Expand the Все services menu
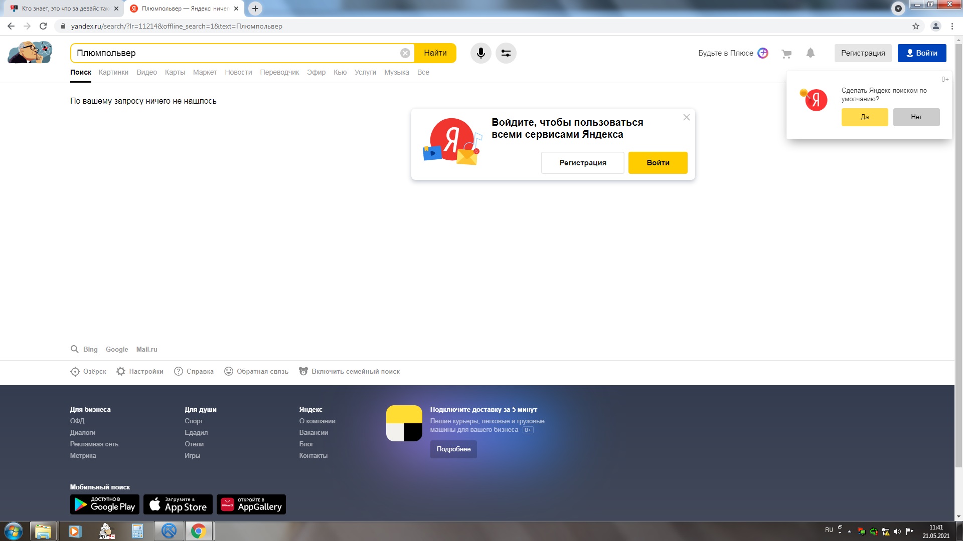This screenshot has width=963, height=541. click(x=423, y=72)
